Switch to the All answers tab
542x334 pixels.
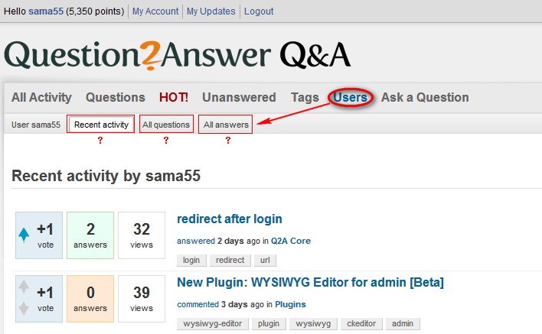(226, 125)
